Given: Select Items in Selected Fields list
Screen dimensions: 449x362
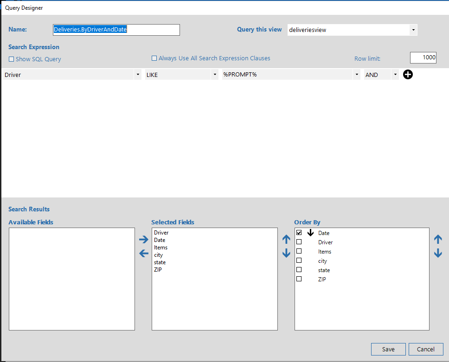Looking at the screenshot, I should 161,248.
